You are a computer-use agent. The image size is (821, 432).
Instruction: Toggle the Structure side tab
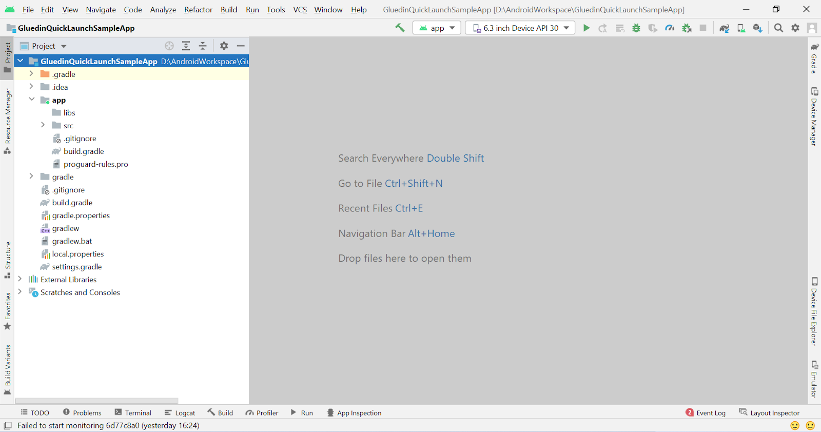click(7, 260)
